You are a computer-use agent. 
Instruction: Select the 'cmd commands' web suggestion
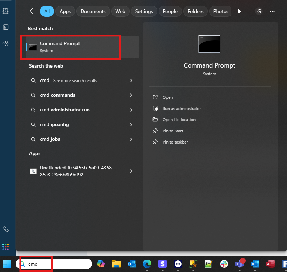pos(81,95)
